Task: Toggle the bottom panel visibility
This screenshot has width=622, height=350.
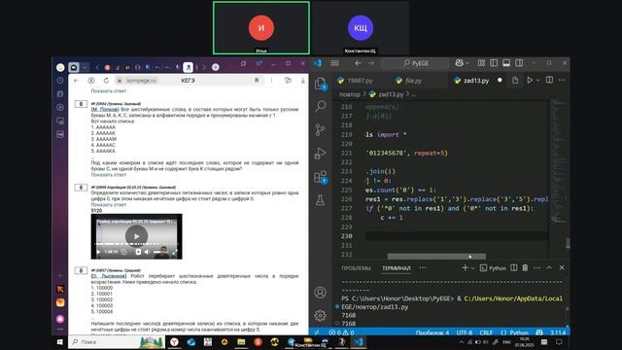Action: click(506, 63)
